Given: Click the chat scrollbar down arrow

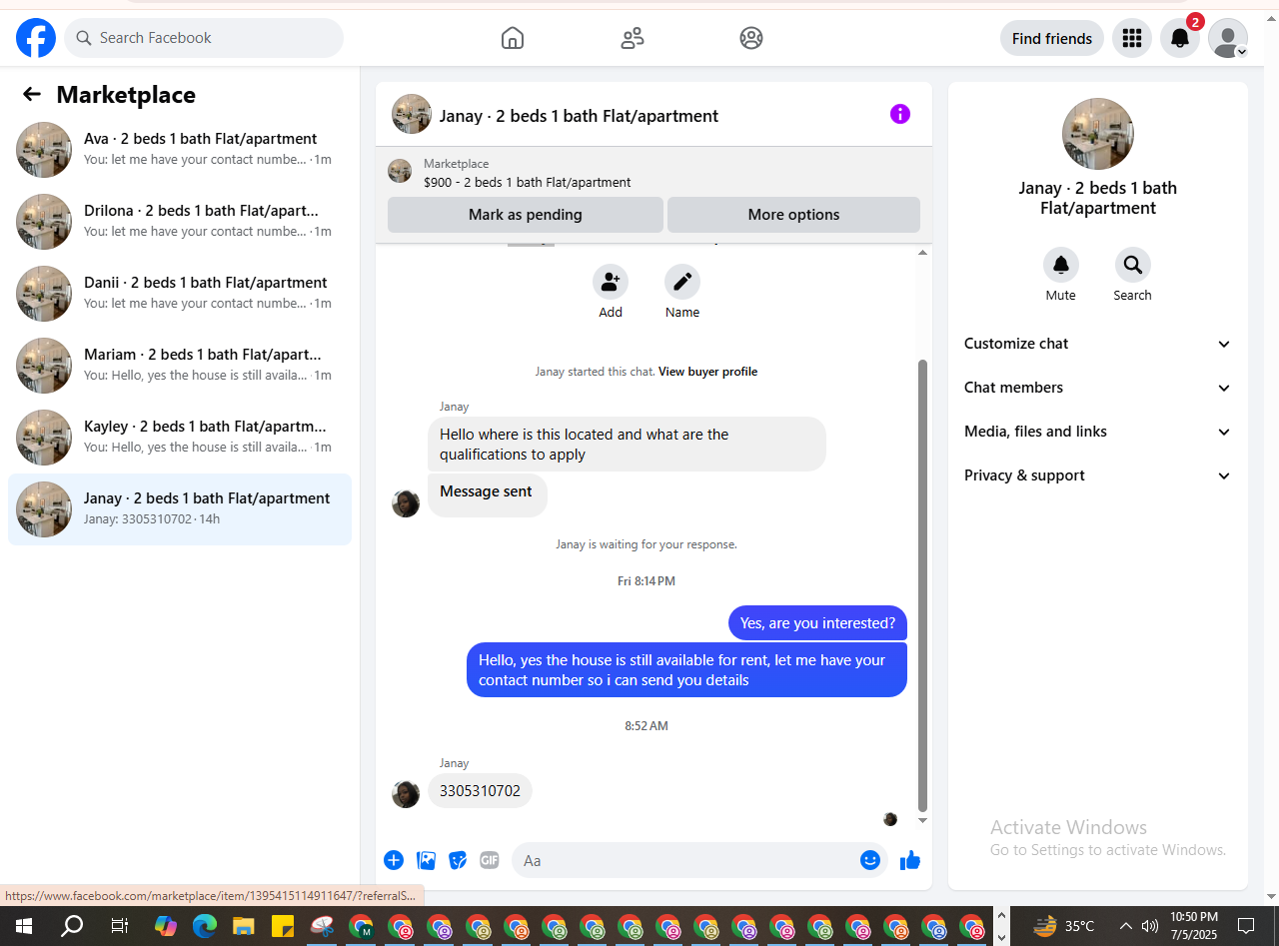Looking at the screenshot, I should pos(922,821).
